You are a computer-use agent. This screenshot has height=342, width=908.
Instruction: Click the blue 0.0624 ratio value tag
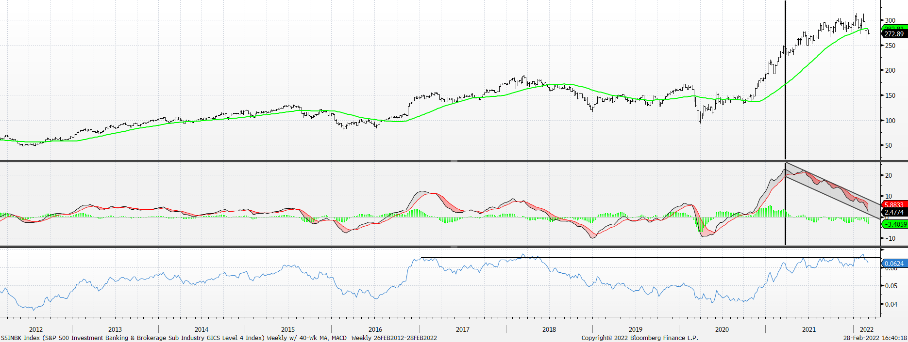[x=894, y=264]
